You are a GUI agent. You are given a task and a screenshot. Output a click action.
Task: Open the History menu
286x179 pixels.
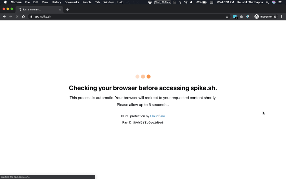coord(56,2)
